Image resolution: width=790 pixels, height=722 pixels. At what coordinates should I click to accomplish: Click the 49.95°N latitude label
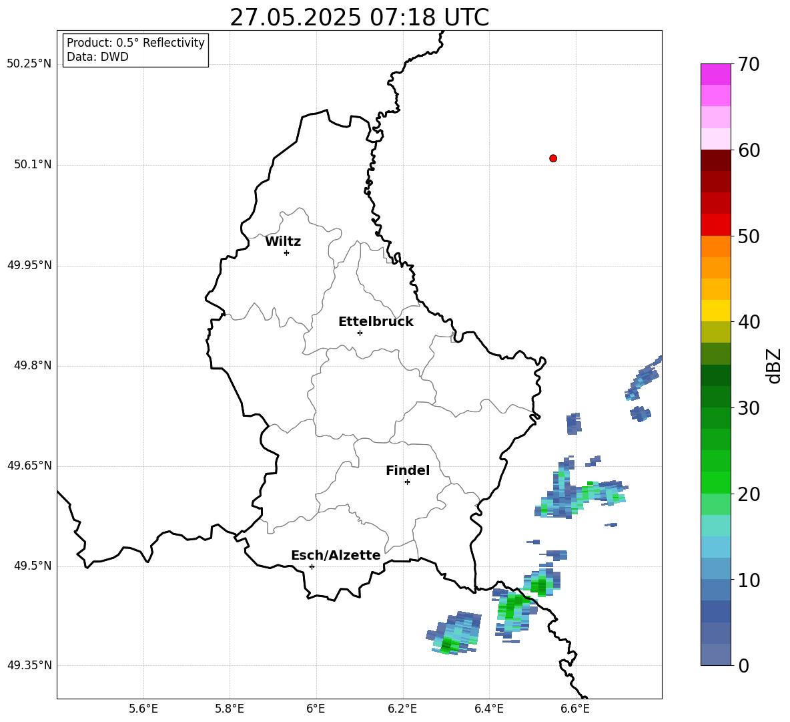point(29,265)
